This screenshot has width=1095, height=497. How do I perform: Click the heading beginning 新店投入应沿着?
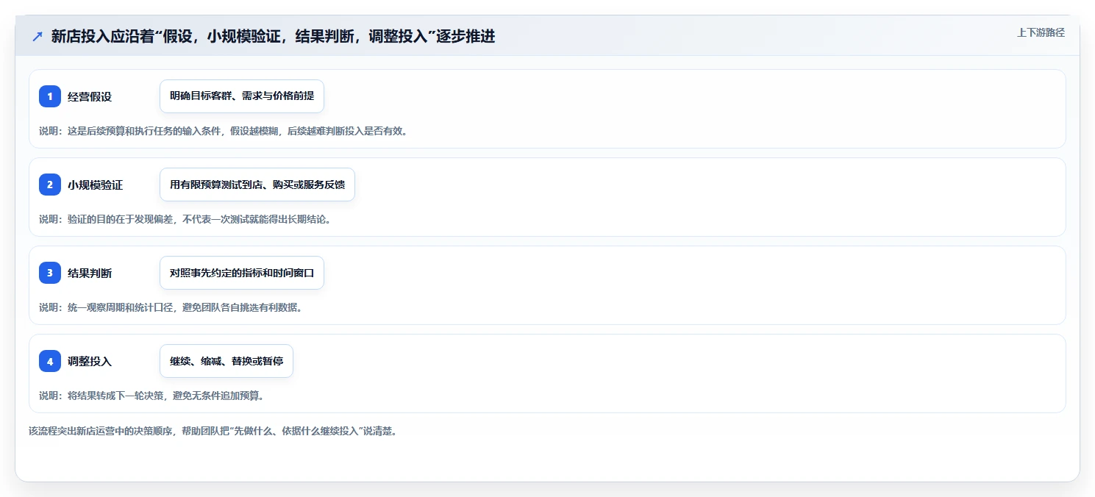pos(273,37)
